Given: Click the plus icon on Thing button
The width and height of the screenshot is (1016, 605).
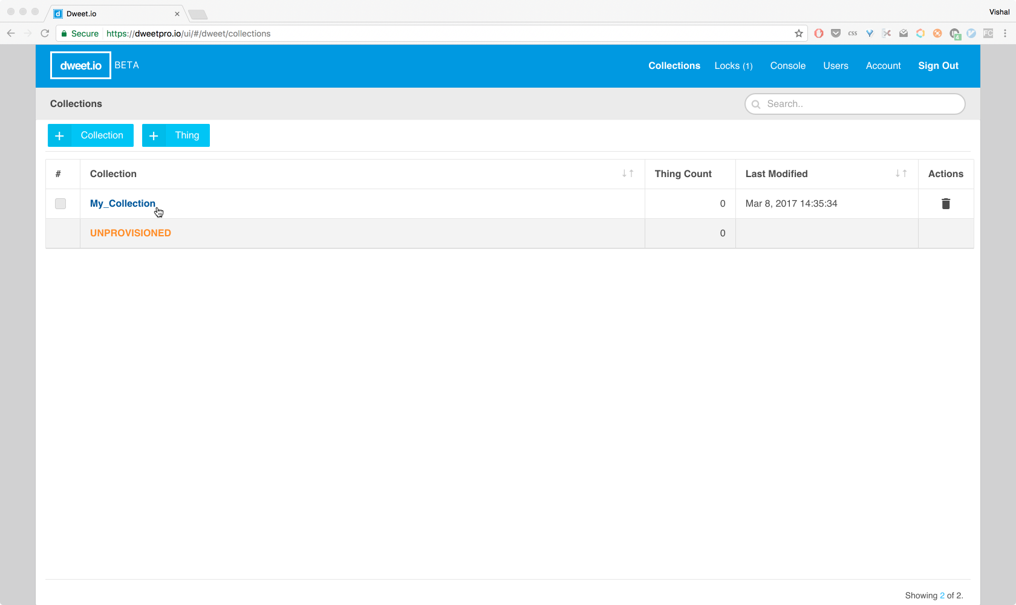Looking at the screenshot, I should 154,135.
